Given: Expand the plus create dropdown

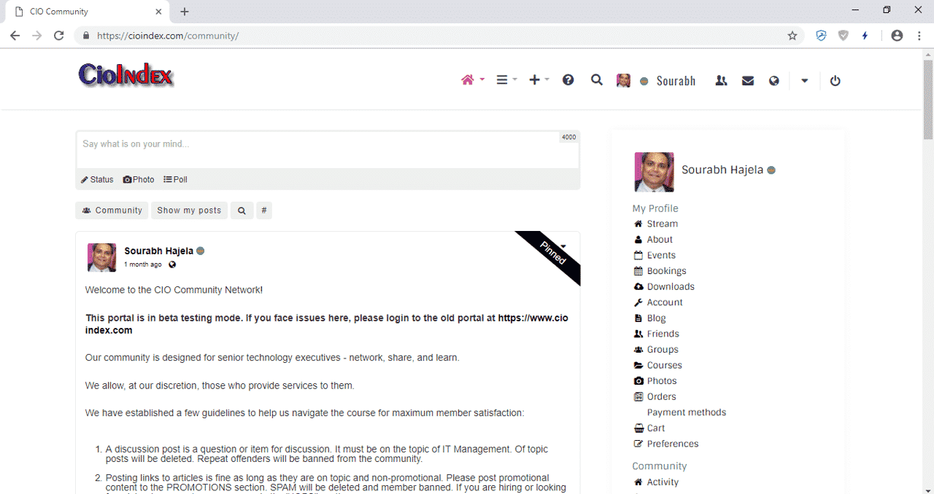Looking at the screenshot, I should tap(539, 80).
